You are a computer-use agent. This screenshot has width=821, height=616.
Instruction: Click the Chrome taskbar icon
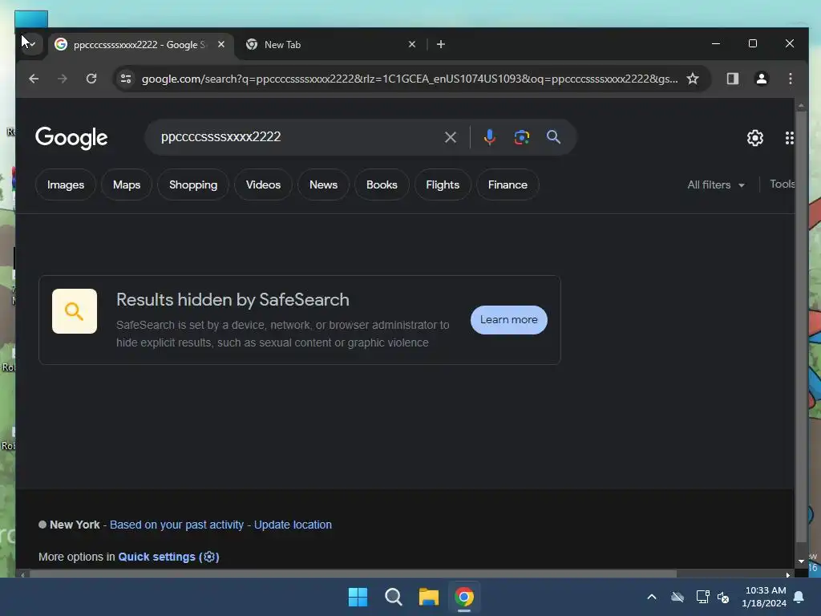click(464, 597)
